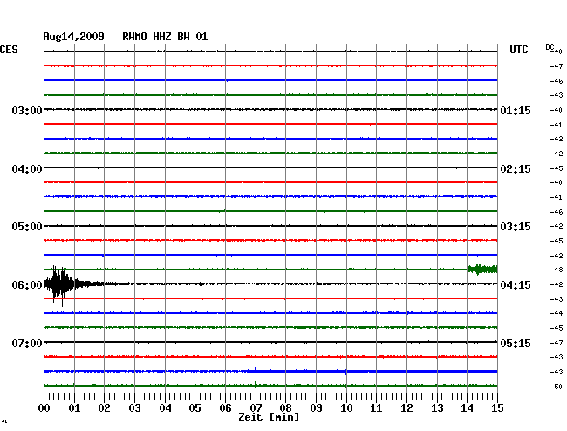Image resolution: width=567 pixels, height=431 pixels.
Task: Select the 03:00 local time label
Action: click(27, 110)
